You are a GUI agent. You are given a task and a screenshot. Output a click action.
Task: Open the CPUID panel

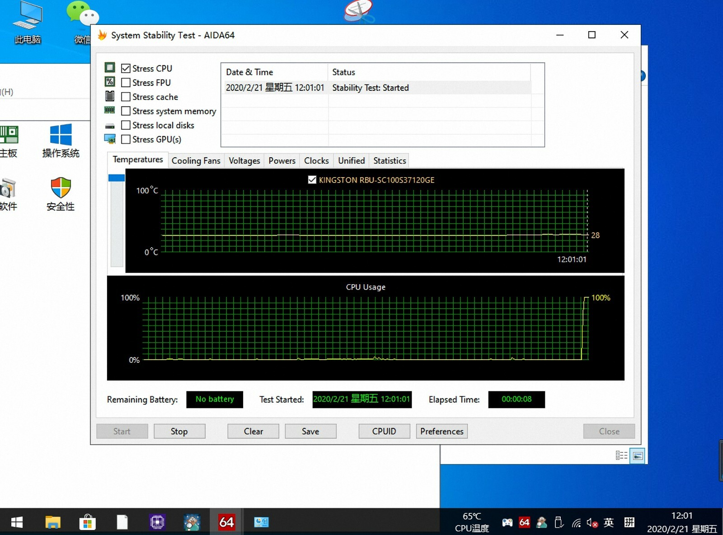(x=384, y=431)
